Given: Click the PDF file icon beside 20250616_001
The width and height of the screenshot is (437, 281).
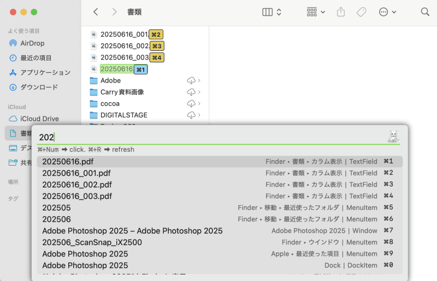Looking at the screenshot, I should [x=93, y=34].
